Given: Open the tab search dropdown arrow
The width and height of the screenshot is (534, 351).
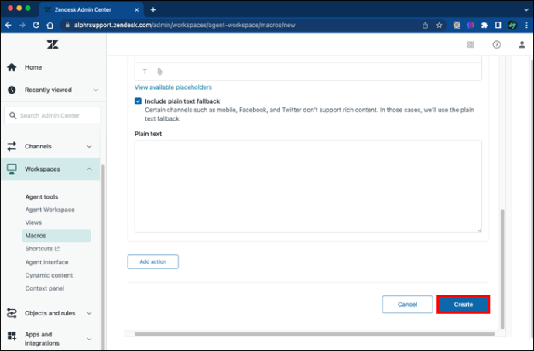Looking at the screenshot, I should tap(526, 9).
